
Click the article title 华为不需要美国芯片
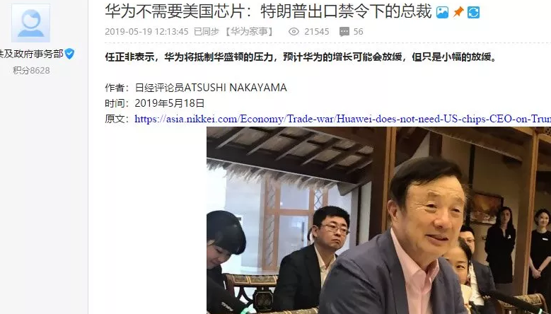268,11
